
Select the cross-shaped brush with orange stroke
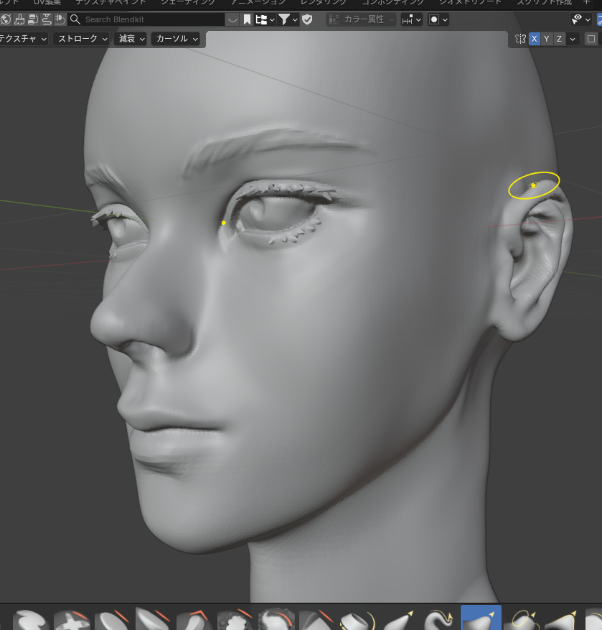[x=72, y=619]
